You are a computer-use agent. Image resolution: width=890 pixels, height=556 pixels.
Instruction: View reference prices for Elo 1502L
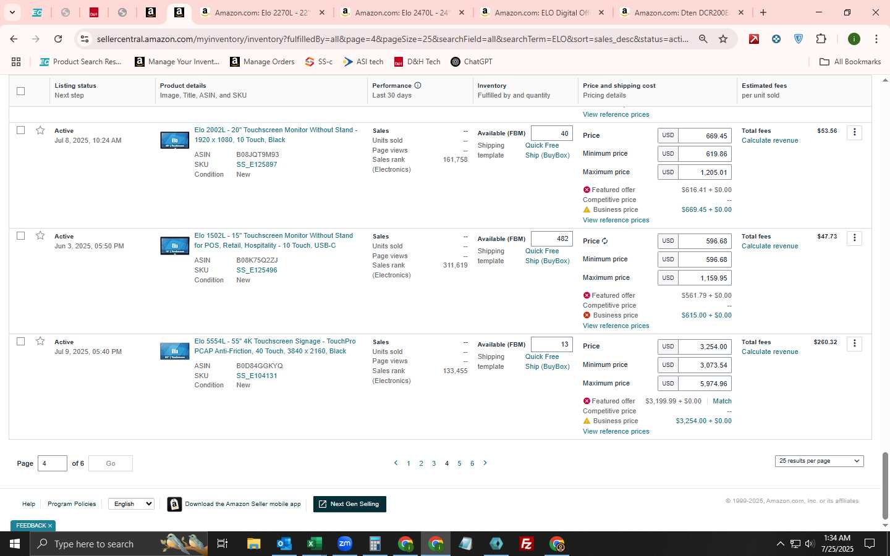click(x=616, y=326)
